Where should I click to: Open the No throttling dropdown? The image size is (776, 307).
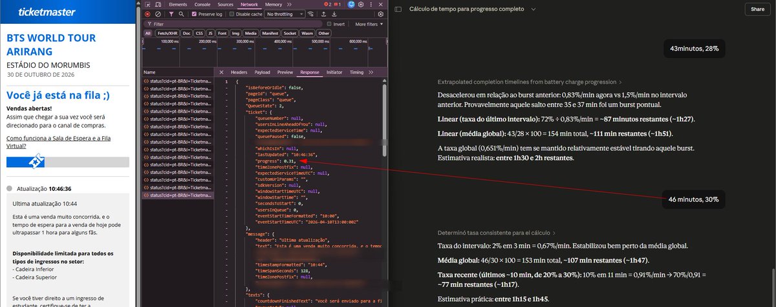point(285,14)
